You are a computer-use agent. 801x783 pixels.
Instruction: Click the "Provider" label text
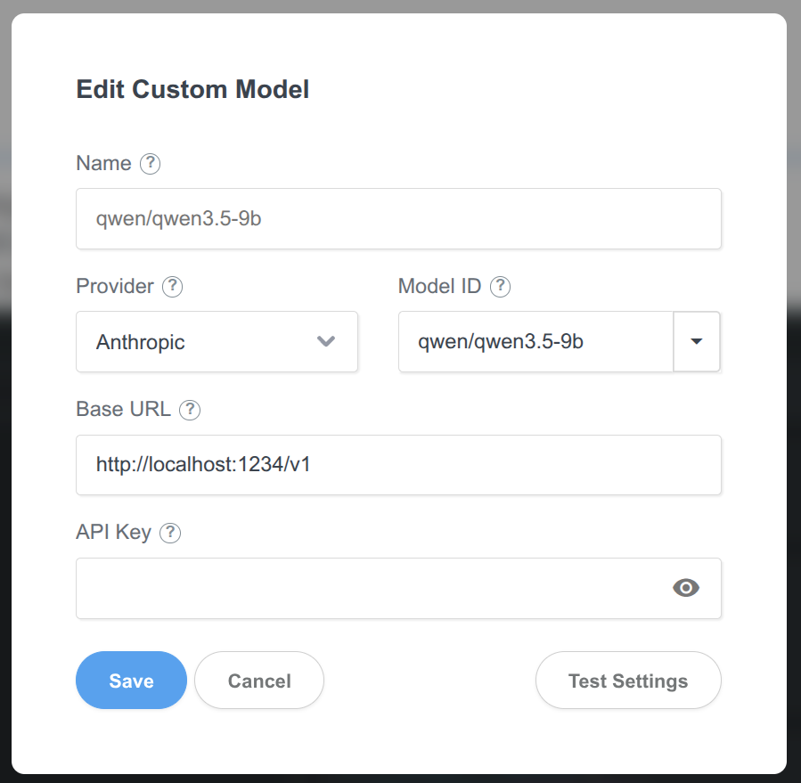(115, 287)
